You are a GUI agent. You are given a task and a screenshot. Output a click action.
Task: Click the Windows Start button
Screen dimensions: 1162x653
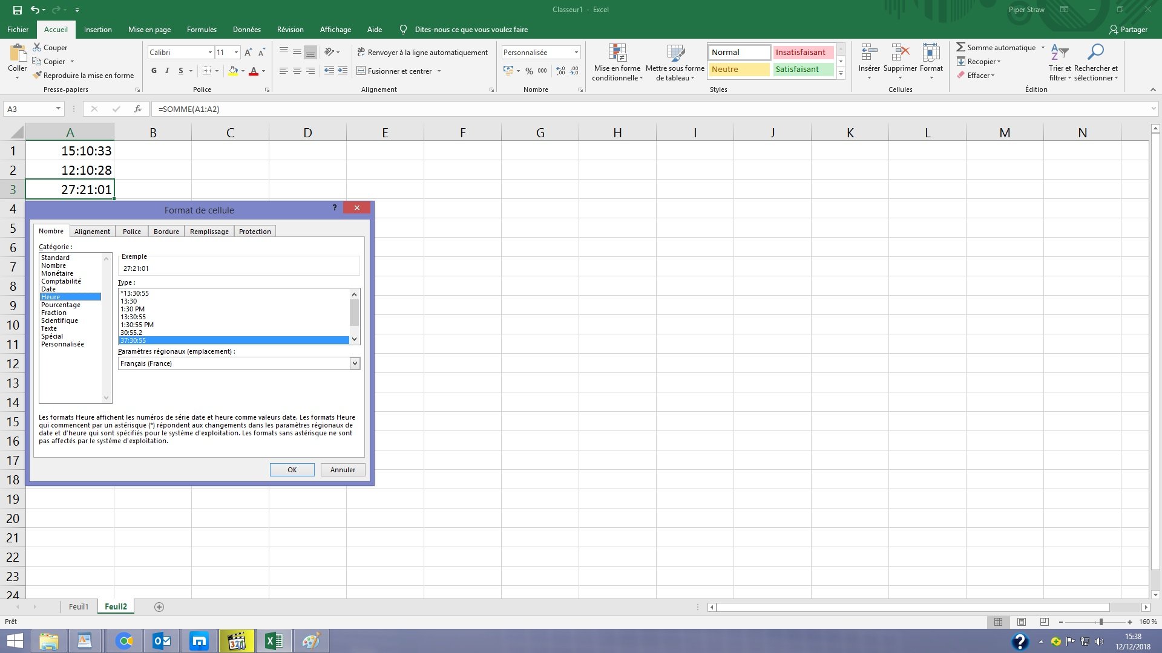coord(15,641)
